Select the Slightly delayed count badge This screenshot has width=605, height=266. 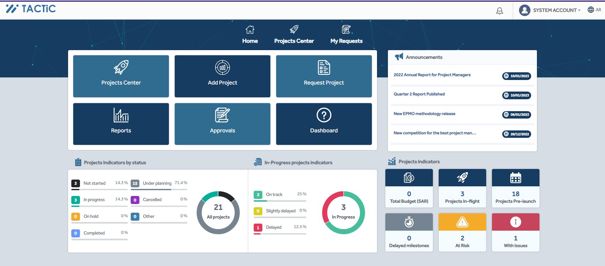coord(258,211)
